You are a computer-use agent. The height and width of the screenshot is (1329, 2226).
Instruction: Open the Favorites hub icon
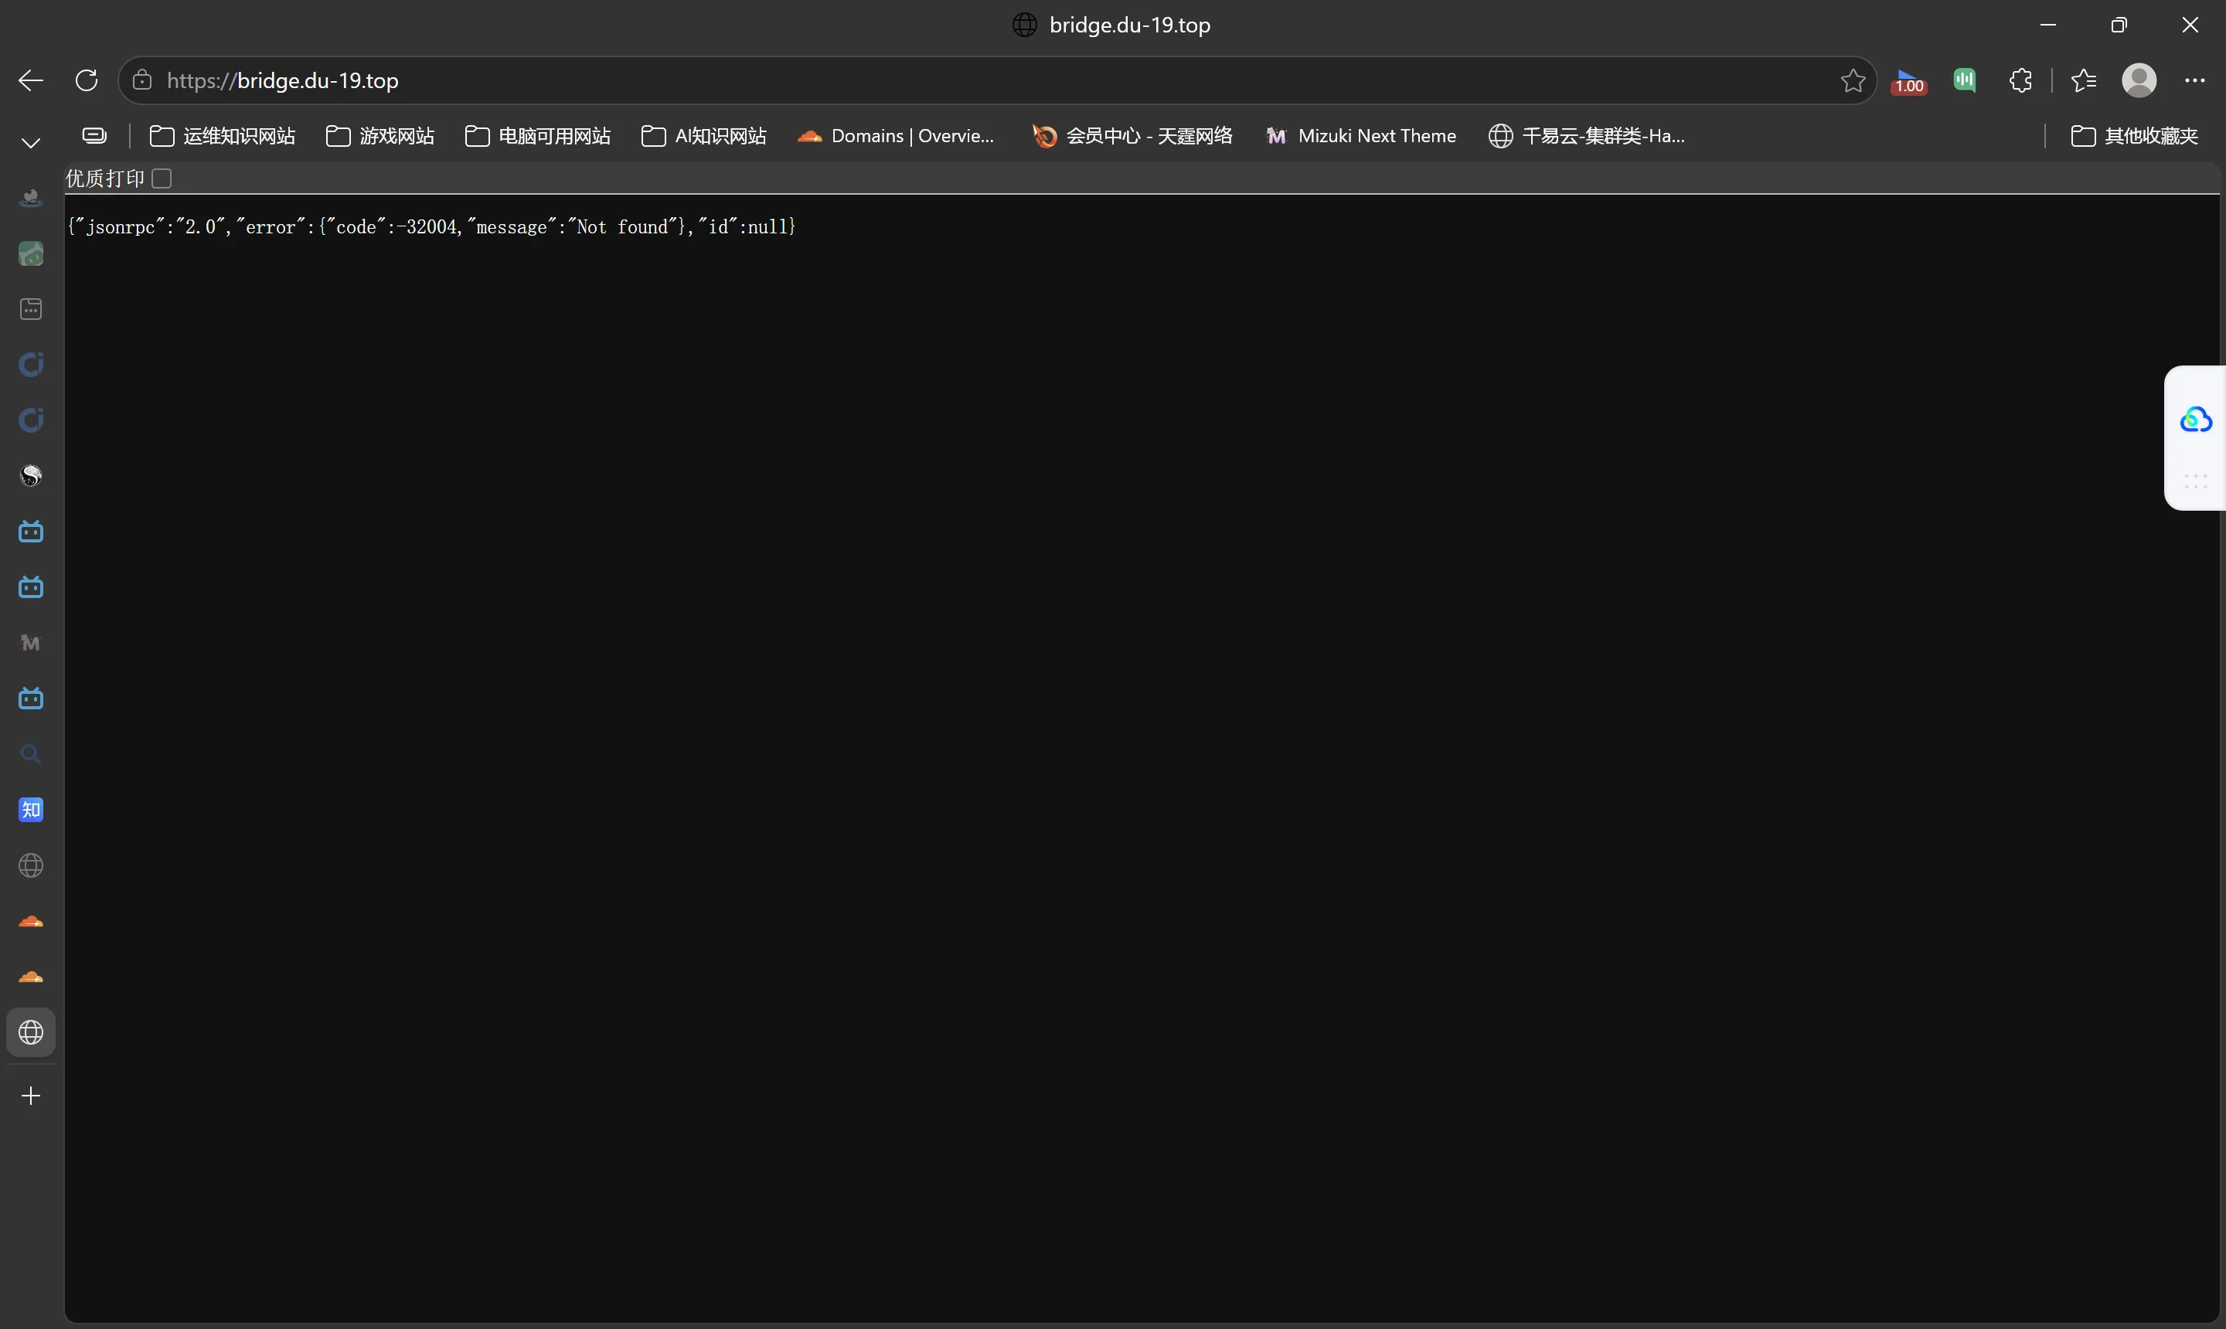click(2084, 80)
